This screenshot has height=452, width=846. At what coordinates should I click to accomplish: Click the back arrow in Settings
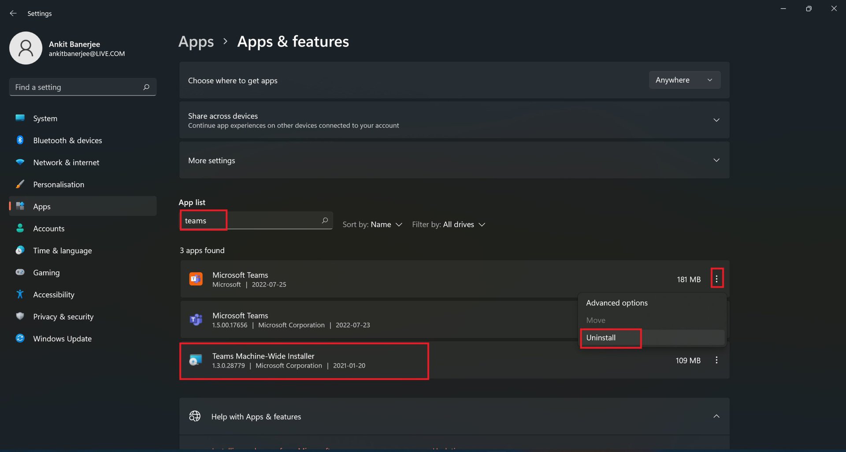coord(13,14)
